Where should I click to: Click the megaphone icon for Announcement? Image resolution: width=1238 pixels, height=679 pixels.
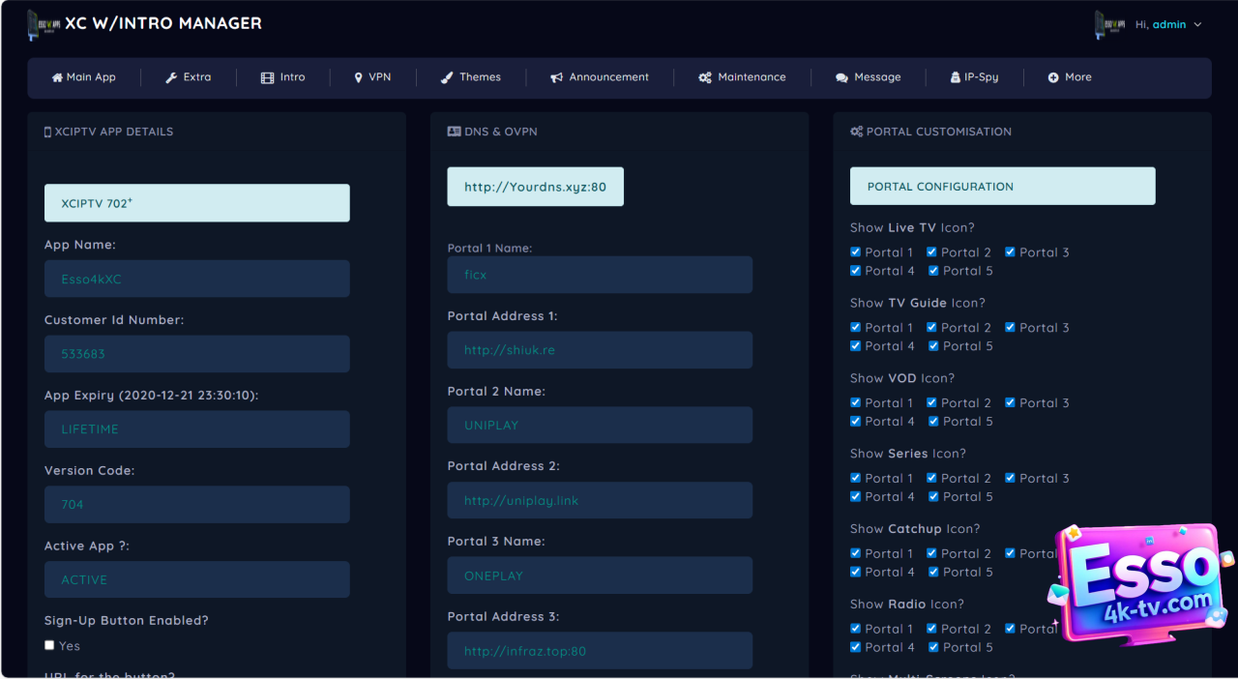[x=556, y=77]
